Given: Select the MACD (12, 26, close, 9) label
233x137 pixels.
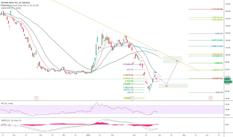Looking at the screenshot, I should coord(11,120).
